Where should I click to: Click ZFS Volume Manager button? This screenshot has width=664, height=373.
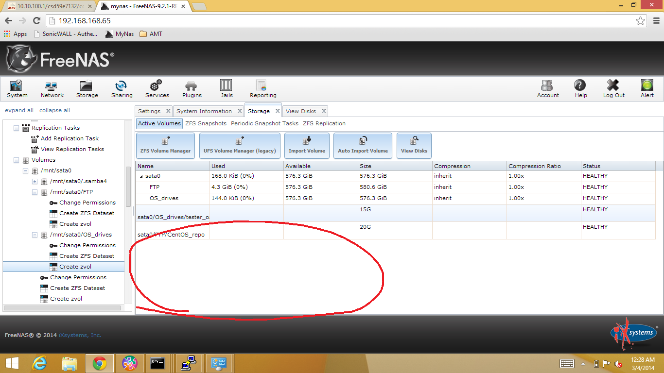coord(165,146)
